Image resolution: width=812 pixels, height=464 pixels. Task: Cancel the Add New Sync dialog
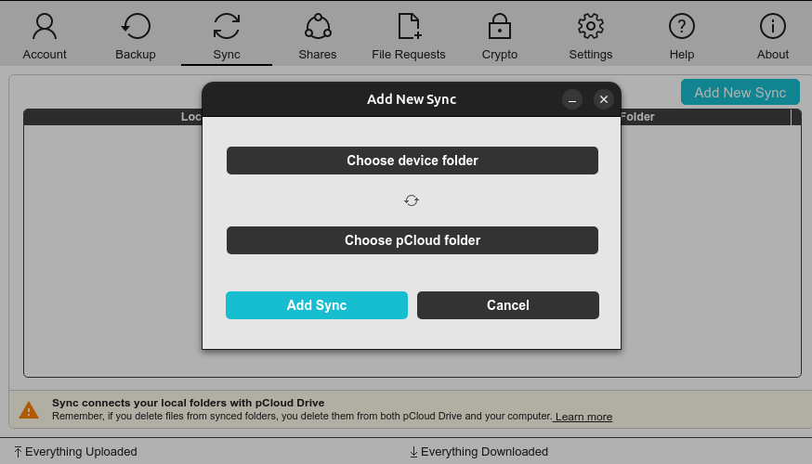[x=508, y=305]
